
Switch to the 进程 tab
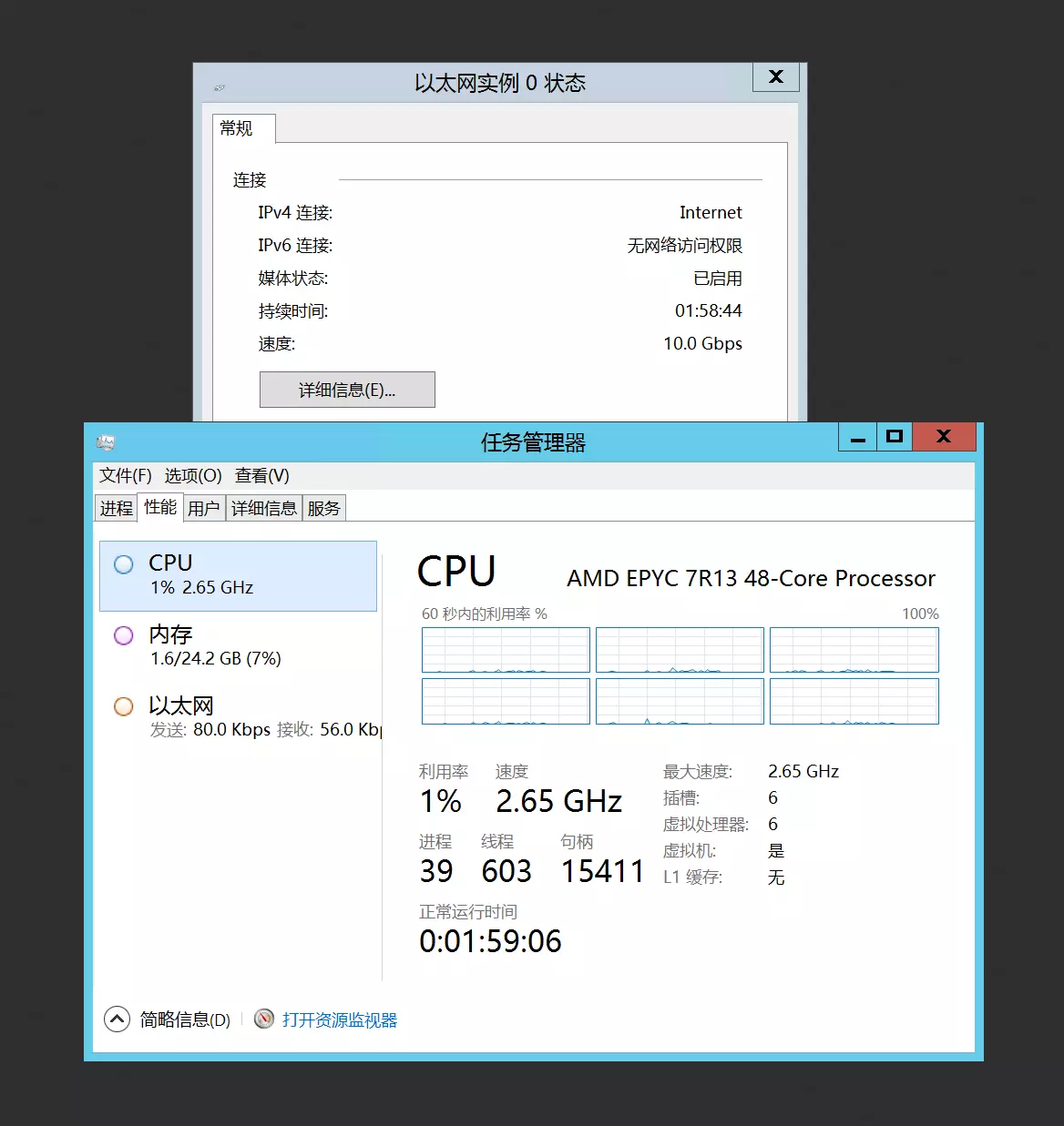click(116, 508)
